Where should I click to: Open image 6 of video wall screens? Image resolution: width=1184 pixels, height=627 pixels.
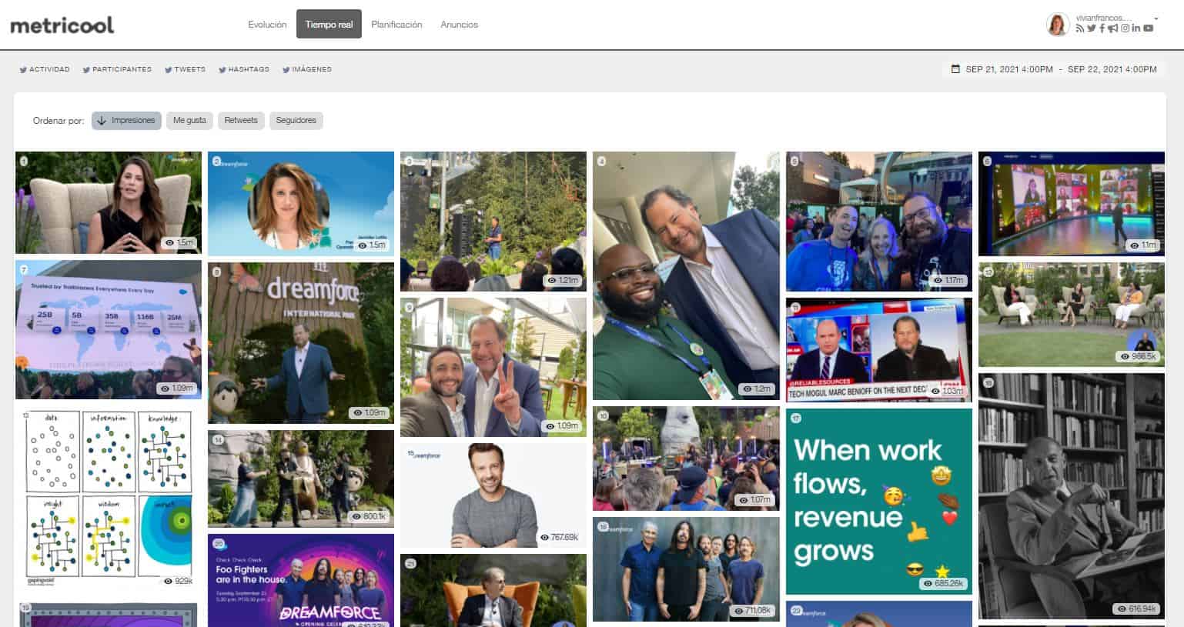click(x=1072, y=204)
